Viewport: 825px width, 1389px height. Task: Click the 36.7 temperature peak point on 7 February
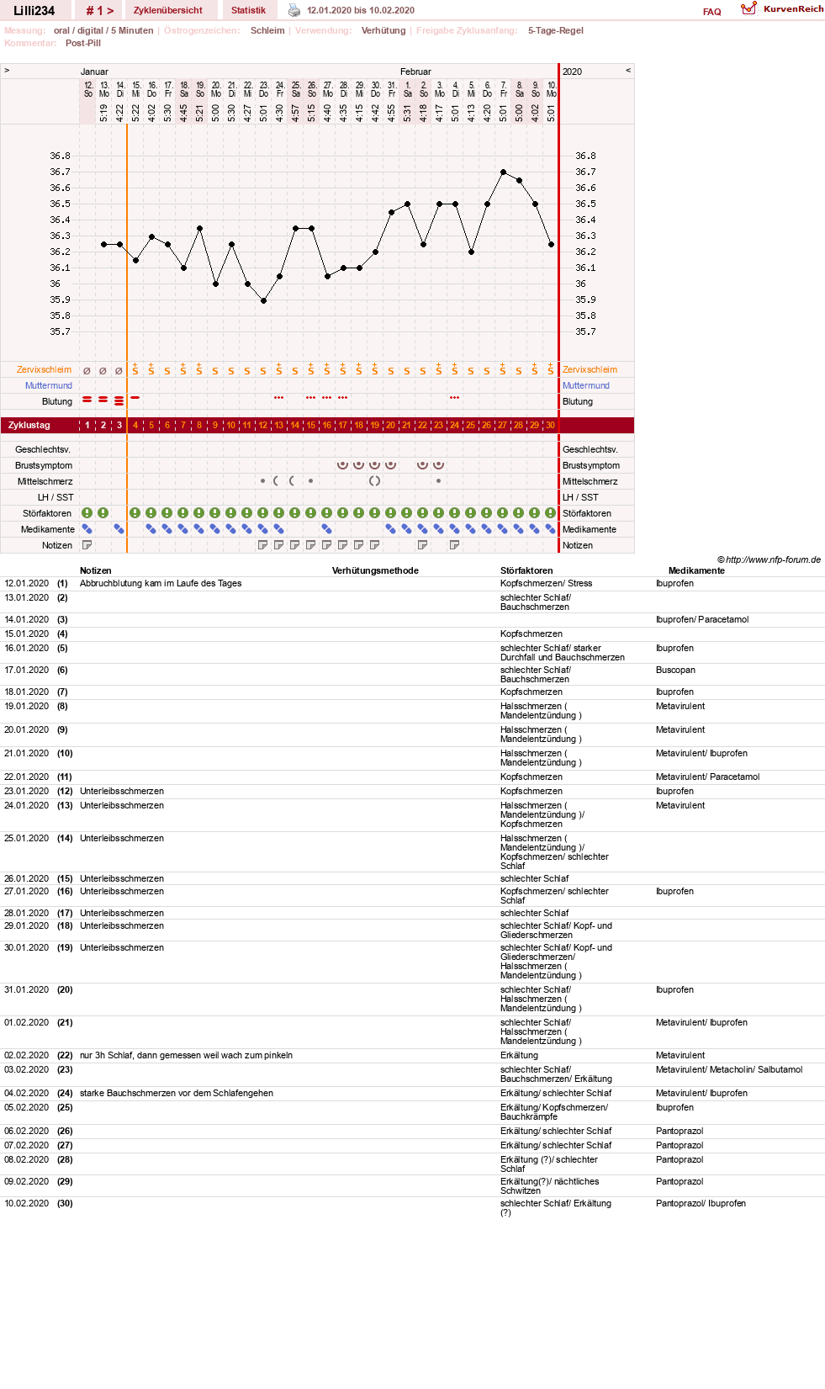click(x=503, y=172)
